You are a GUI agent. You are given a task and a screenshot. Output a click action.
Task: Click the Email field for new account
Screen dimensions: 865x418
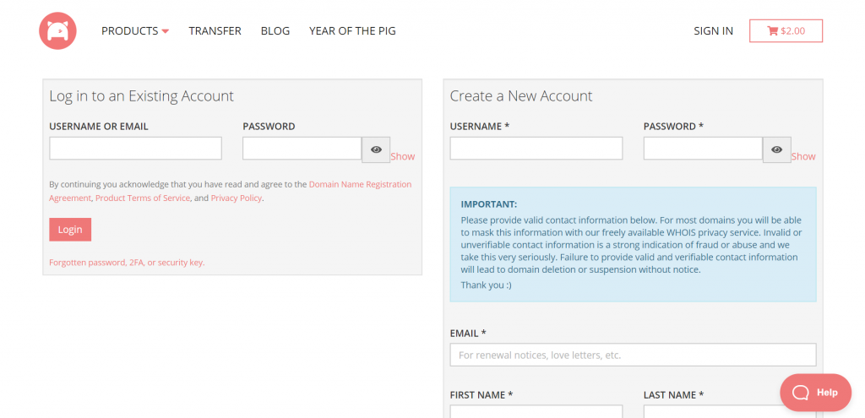click(633, 355)
